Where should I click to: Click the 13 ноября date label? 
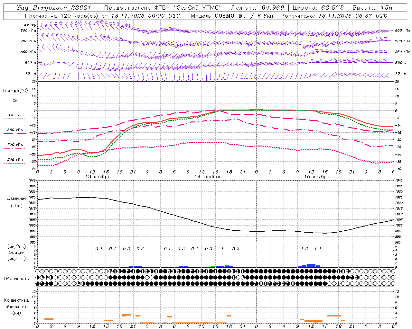pos(98,177)
